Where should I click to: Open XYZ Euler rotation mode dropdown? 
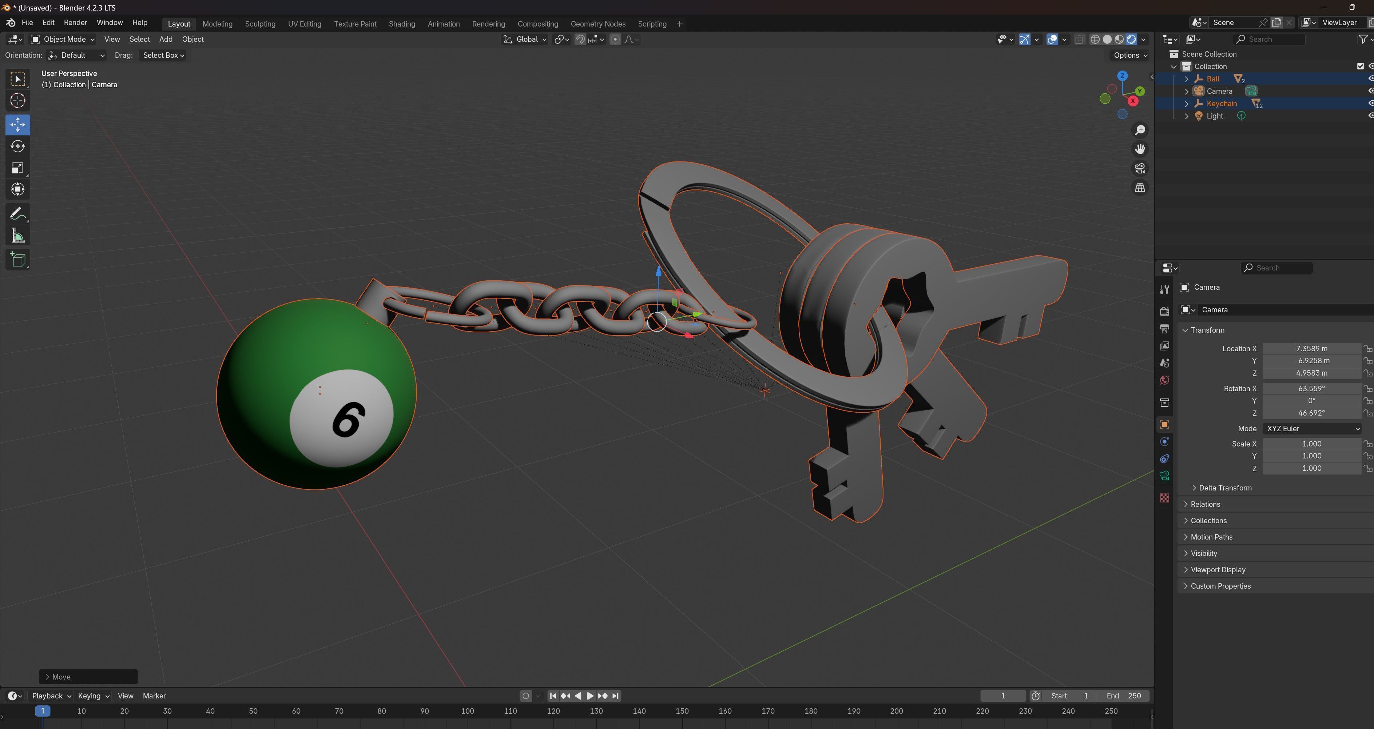1311,429
